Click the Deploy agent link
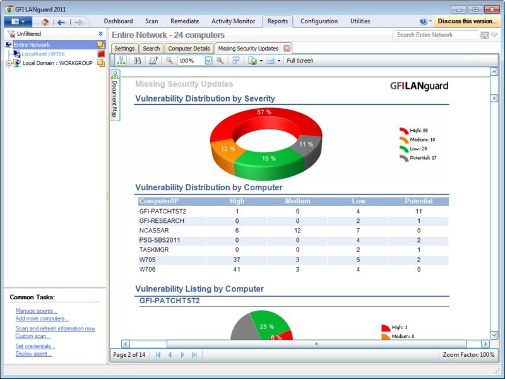505x379 pixels. tap(34, 354)
